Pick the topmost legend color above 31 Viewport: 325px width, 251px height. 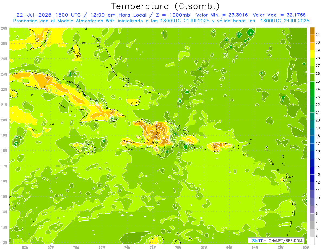click(312, 31)
